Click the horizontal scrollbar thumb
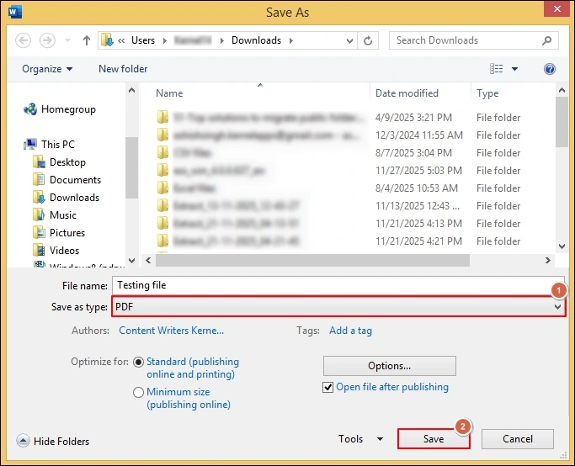 click(312, 260)
